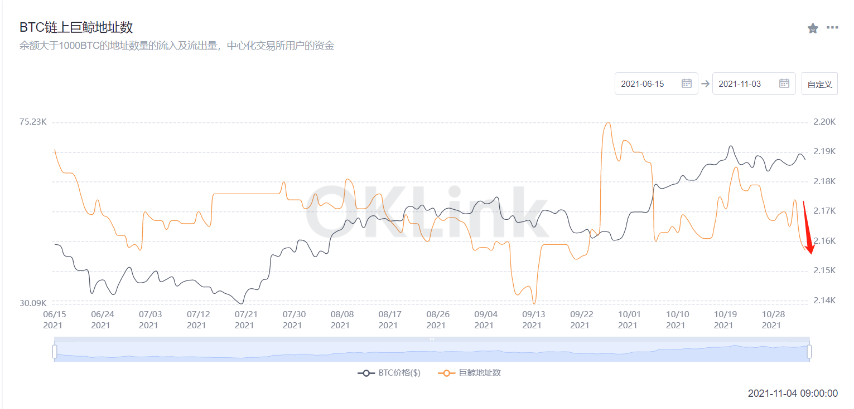Click the 巨鲸地址数 orange legend marker

(x=447, y=373)
